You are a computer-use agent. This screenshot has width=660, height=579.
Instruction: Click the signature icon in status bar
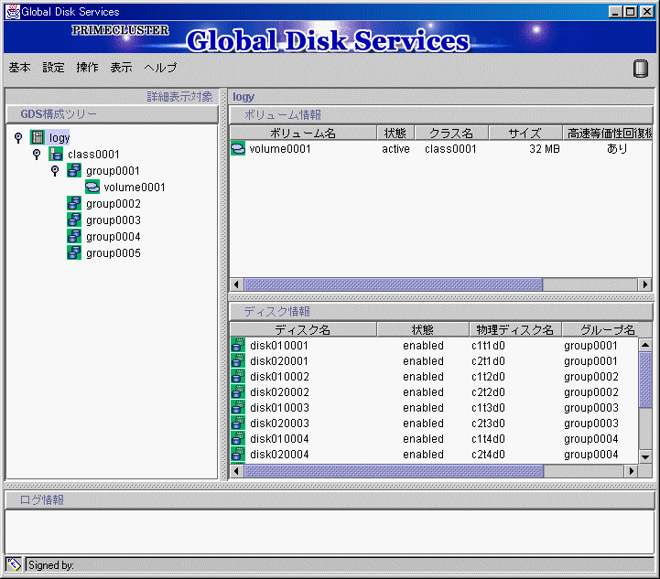[14, 564]
